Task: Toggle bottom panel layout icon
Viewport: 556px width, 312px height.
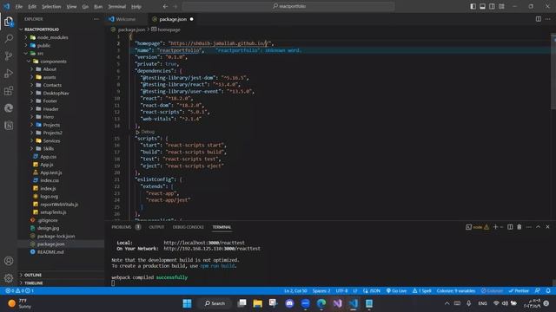Action: pos(483,6)
